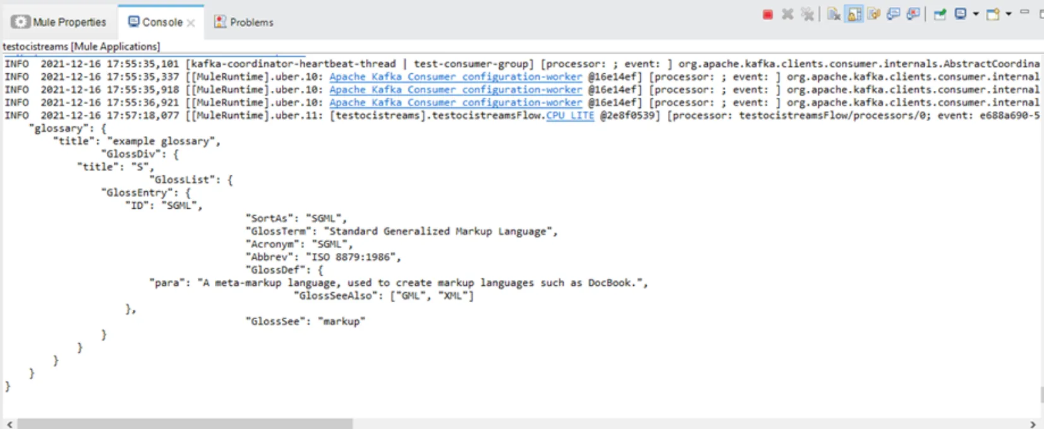The image size is (1044, 429).
Task: Click the "Acronym": "SGML" line
Action: (x=300, y=244)
